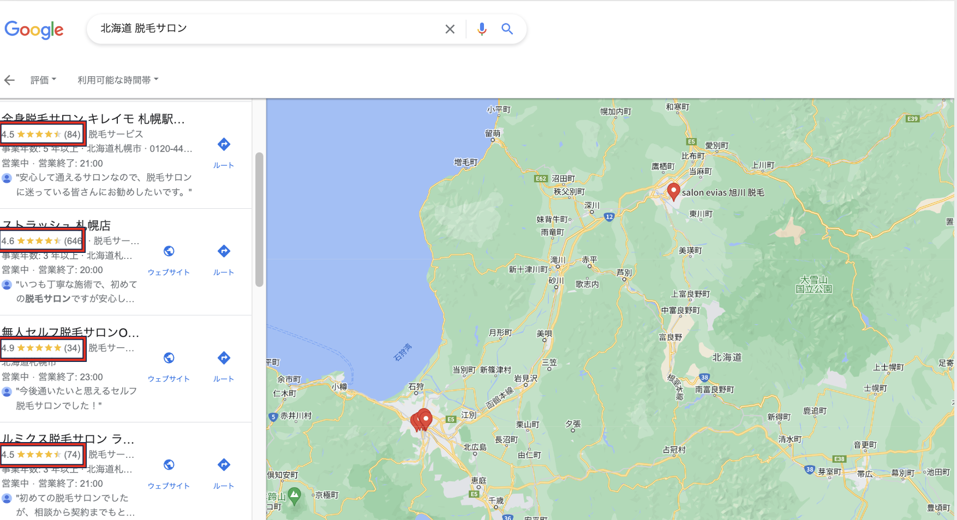Get route for ルミクス脱毛サロン listing
957x520 pixels.
[x=224, y=474]
